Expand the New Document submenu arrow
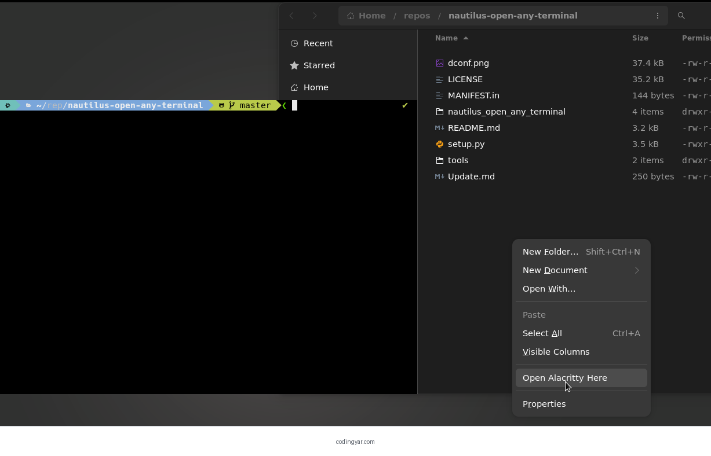Image resolution: width=711 pixels, height=456 pixels. click(x=637, y=270)
